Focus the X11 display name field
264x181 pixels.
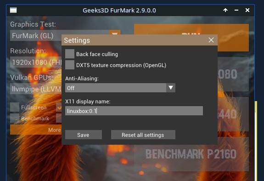[x=134, y=111]
